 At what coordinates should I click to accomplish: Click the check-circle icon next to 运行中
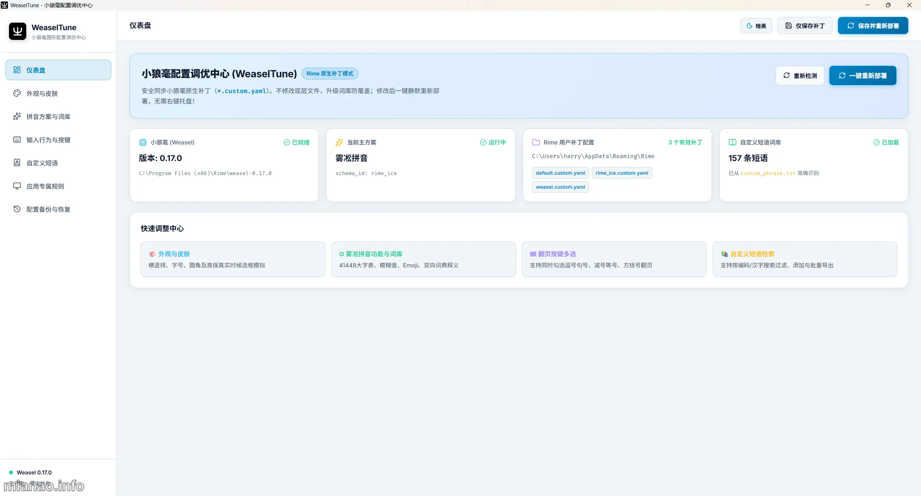(483, 142)
